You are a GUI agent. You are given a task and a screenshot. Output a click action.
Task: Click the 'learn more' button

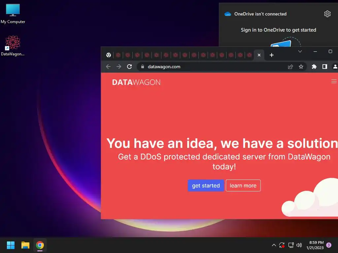point(243,185)
